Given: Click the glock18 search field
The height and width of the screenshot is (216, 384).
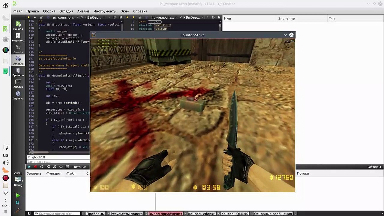Looking at the screenshot, I should (x=58, y=157).
